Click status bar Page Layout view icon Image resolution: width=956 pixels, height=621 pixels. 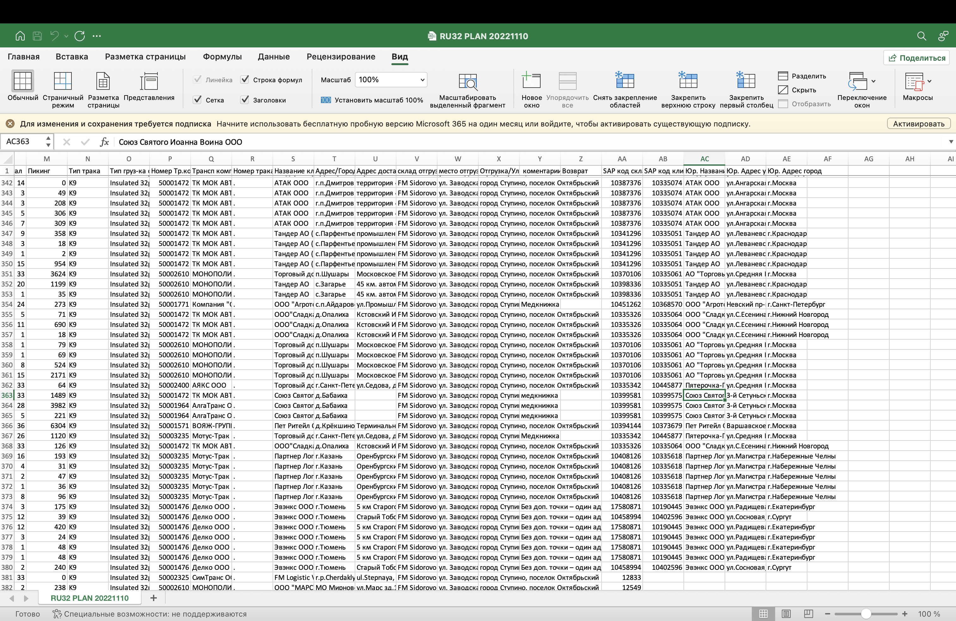(786, 614)
